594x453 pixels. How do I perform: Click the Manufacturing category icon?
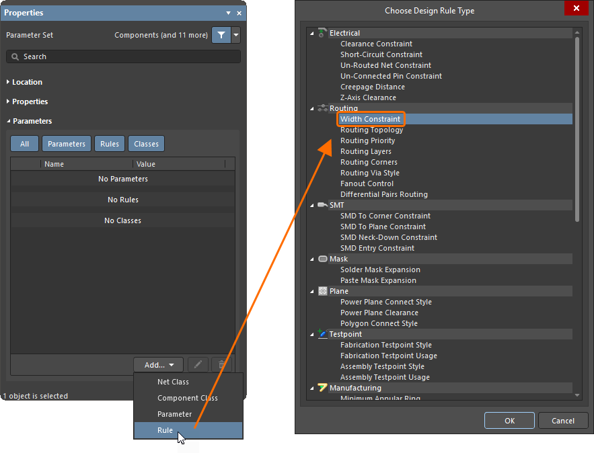click(x=321, y=388)
